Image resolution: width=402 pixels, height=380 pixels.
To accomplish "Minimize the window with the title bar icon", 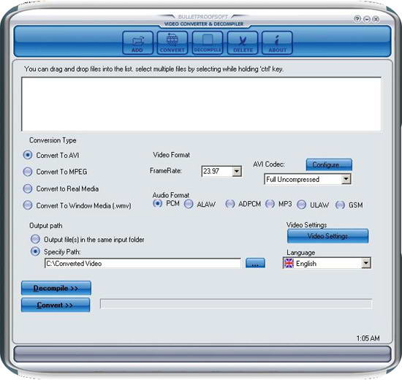I will 367,19.
